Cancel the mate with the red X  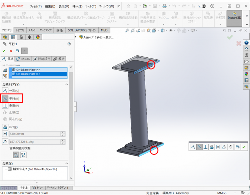pyautogui.click(x=11, y=51)
